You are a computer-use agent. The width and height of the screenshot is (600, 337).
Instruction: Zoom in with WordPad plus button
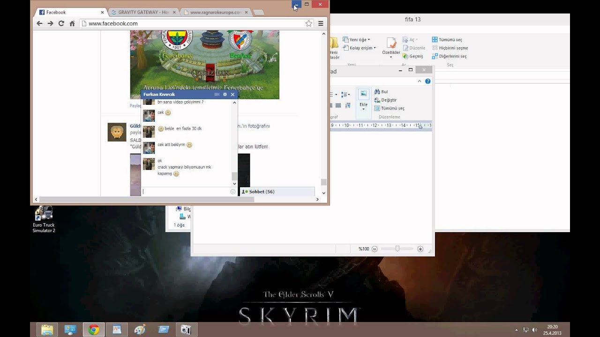click(x=420, y=249)
